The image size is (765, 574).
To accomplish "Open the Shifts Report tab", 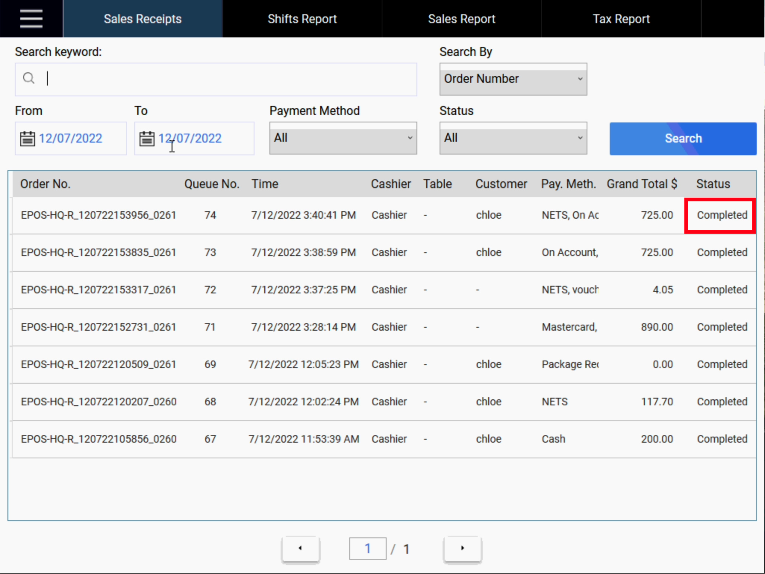I will 302,19.
